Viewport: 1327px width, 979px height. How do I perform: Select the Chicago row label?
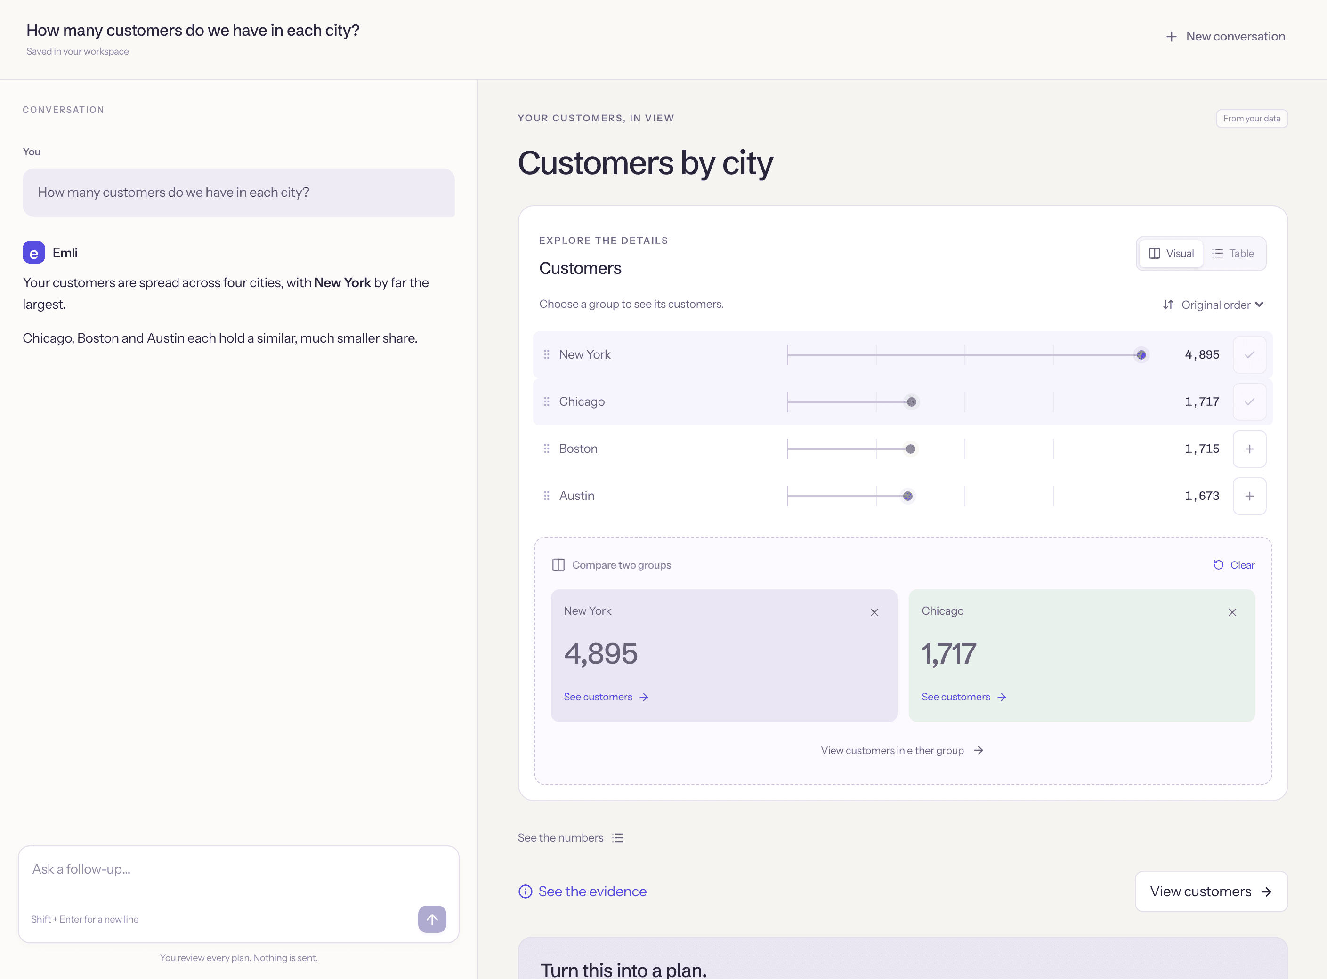[581, 402]
